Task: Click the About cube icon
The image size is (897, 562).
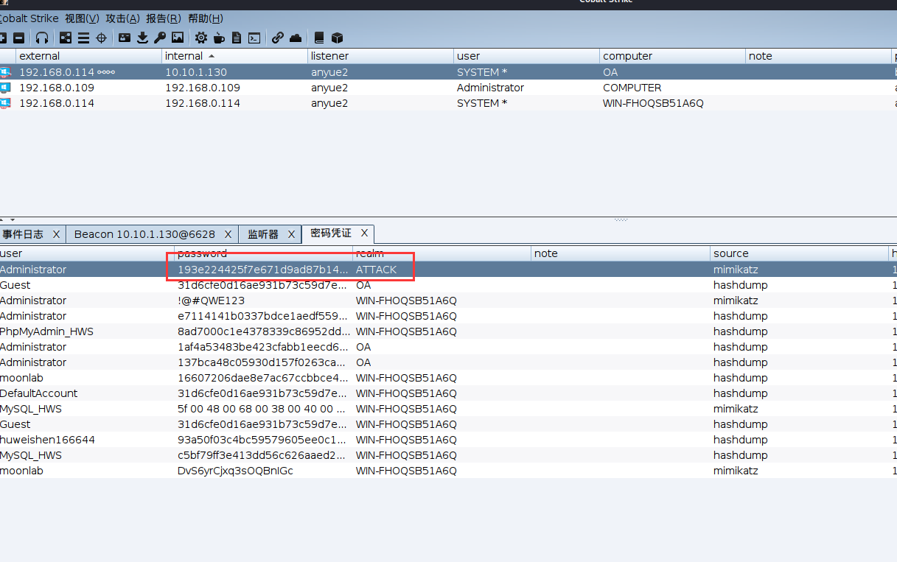Action: [x=337, y=38]
